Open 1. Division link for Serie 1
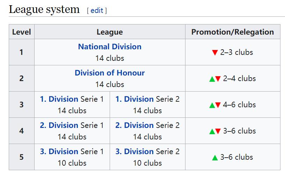This screenshot has height=173, width=285. click(59, 99)
